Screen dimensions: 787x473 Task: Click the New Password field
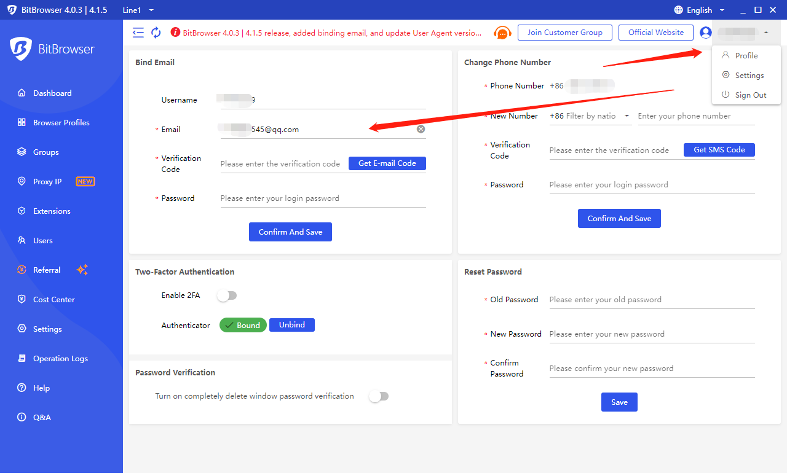[652, 334]
